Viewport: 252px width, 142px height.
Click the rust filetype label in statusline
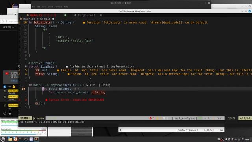pos(219,118)
